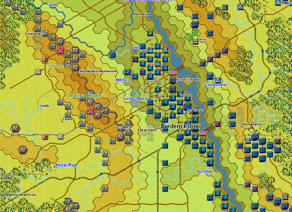Click the Caroline St label

tap(157, 64)
